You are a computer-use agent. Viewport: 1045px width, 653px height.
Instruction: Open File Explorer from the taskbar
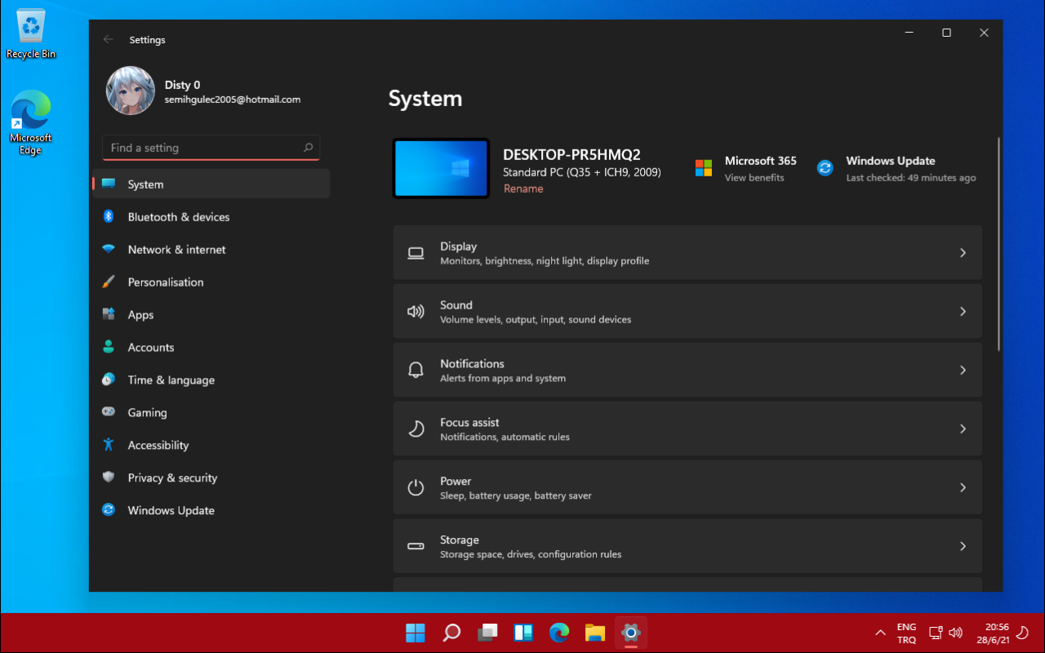[594, 633]
